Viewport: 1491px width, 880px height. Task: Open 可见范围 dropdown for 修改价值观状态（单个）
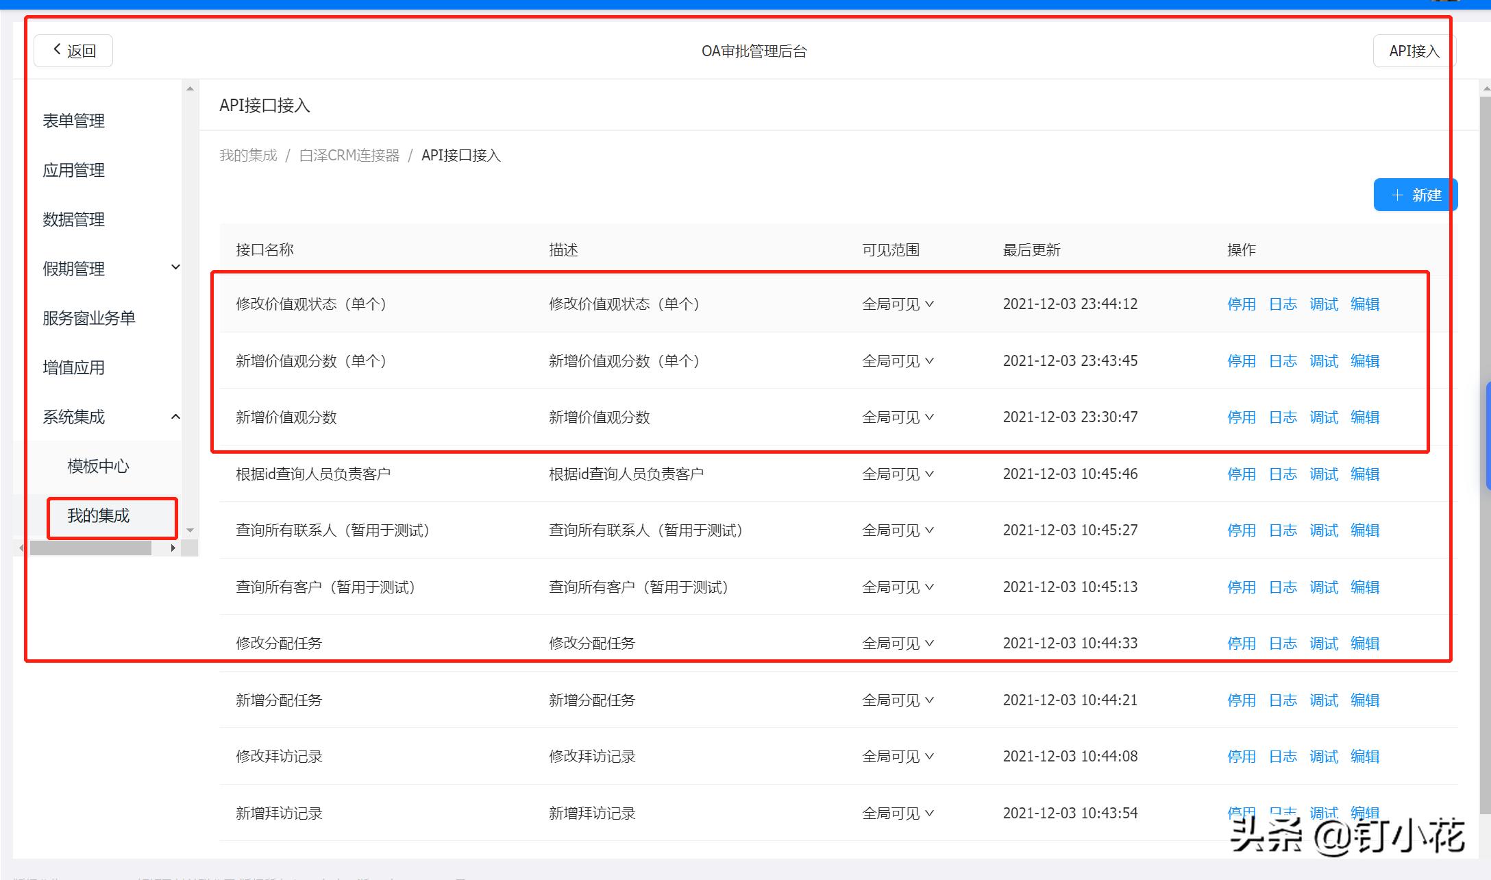click(898, 304)
